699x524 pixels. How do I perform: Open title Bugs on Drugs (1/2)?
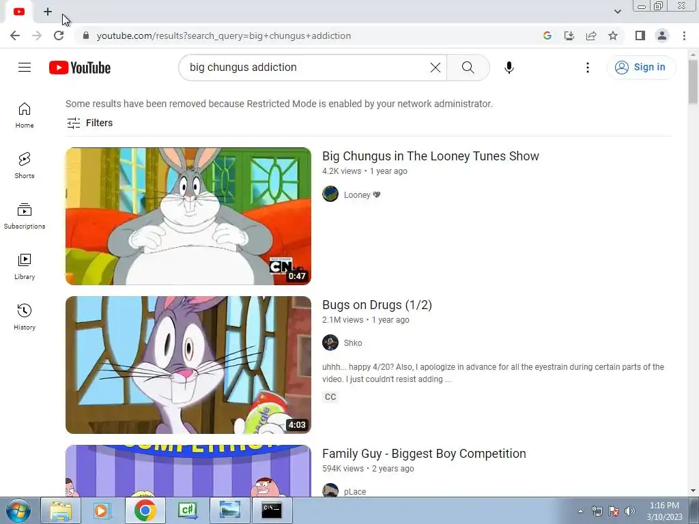(x=377, y=305)
